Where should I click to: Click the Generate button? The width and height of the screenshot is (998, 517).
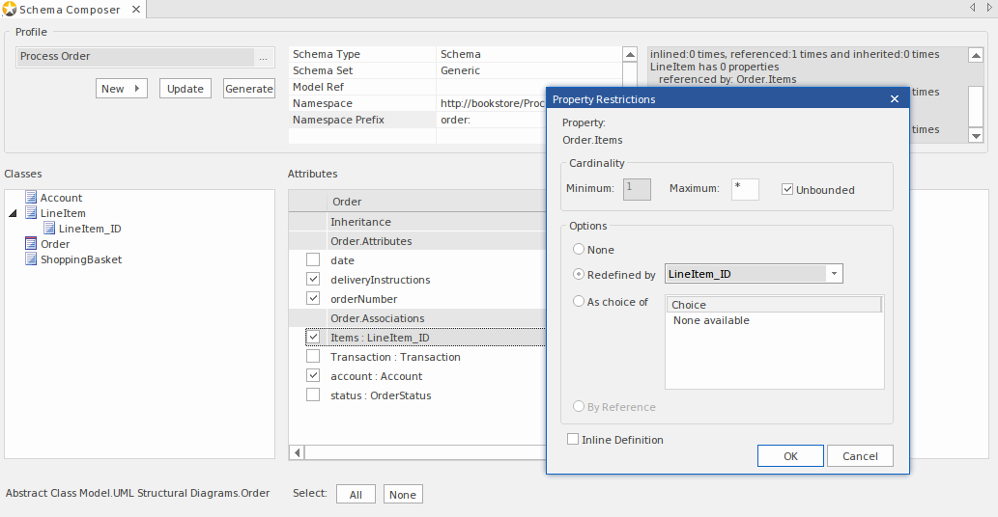249,89
